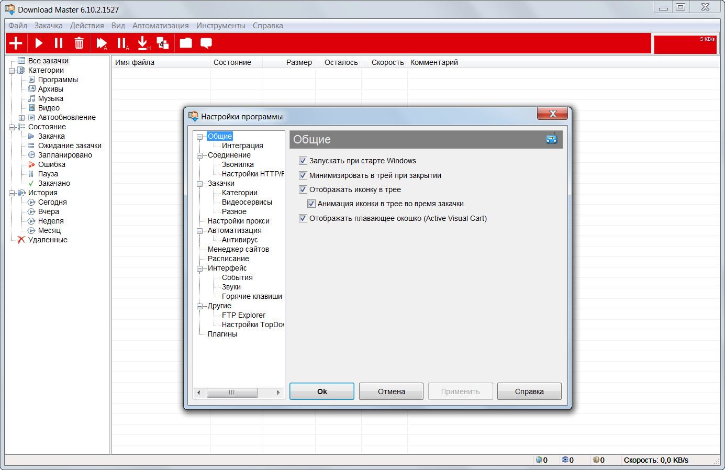Select Расписание in settings tree

click(x=228, y=259)
